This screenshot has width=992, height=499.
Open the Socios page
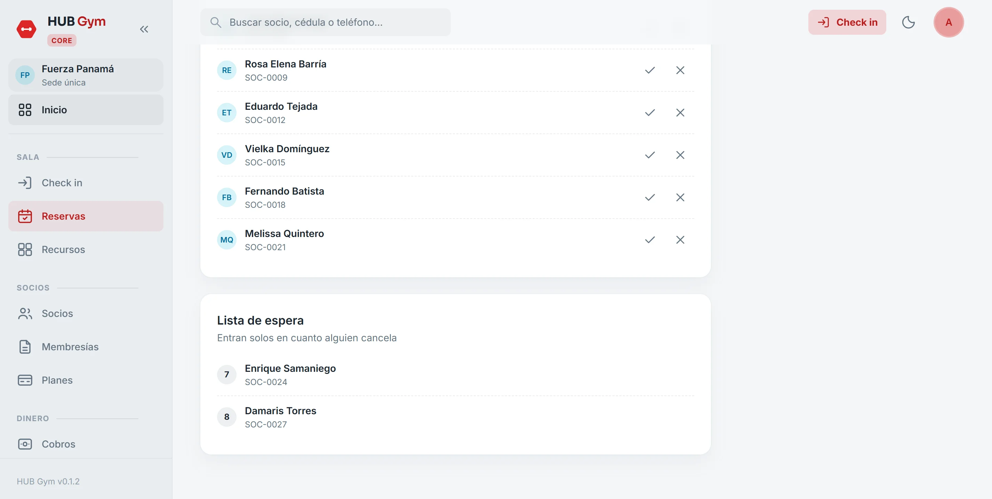pos(86,313)
